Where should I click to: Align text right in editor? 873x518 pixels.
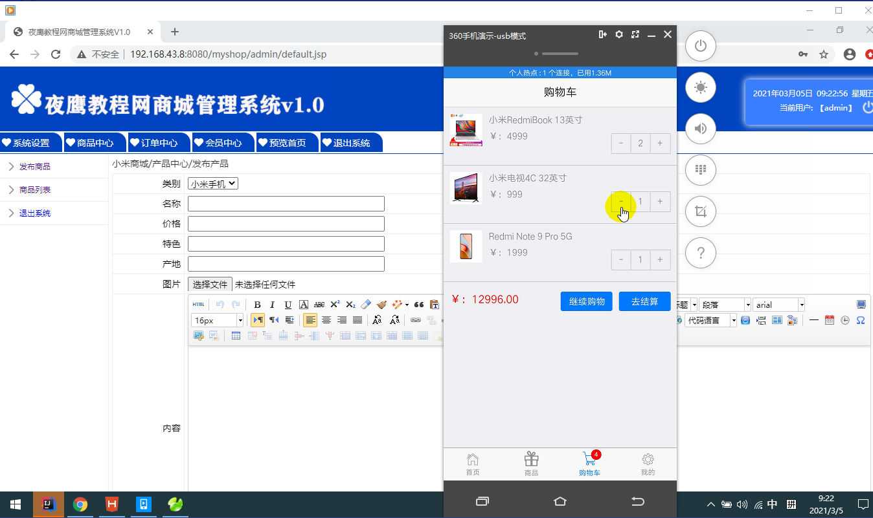[x=341, y=320]
